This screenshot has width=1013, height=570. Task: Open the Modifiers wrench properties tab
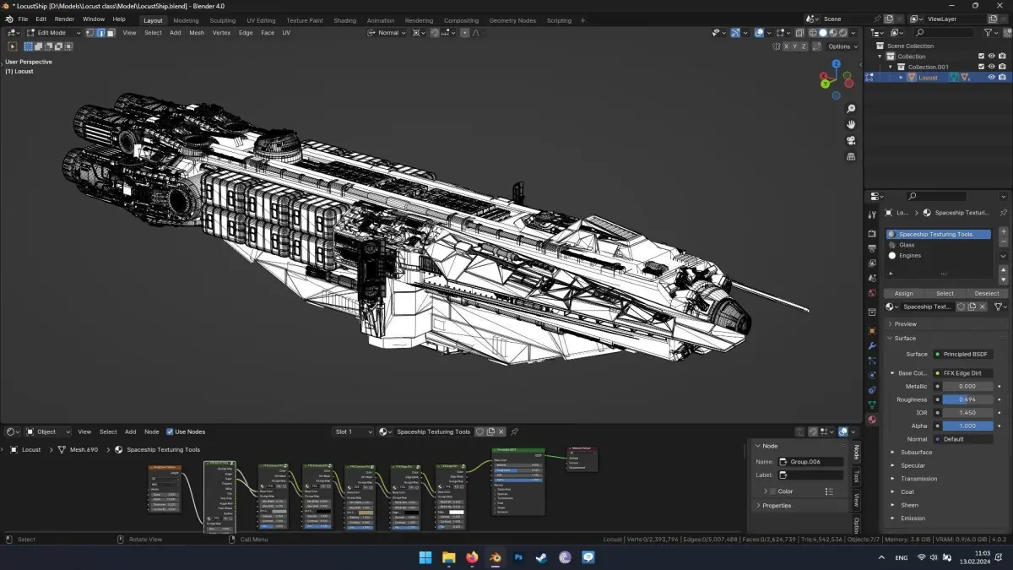point(872,345)
